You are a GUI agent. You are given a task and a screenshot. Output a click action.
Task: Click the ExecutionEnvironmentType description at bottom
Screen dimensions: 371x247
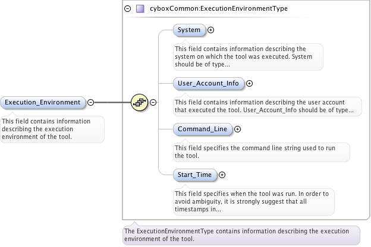[241, 235]
